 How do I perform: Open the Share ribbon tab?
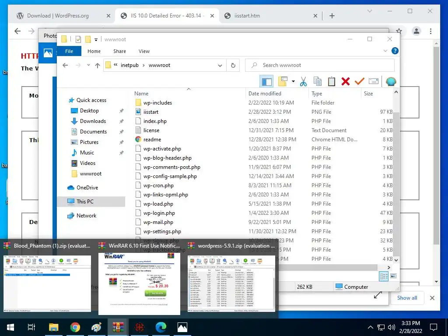(119, 51)
